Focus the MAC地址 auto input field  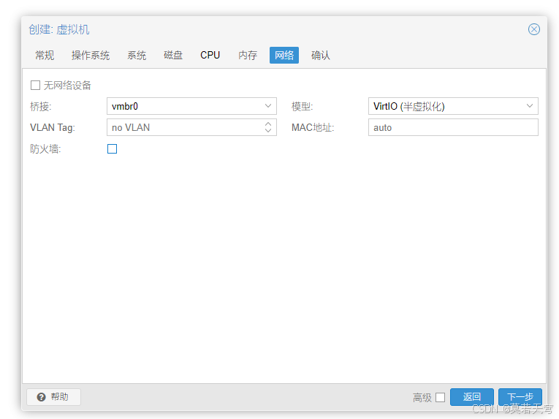click(x=453, y=127)
